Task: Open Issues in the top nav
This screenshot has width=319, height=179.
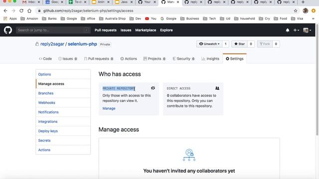Action: pos(126,30)
